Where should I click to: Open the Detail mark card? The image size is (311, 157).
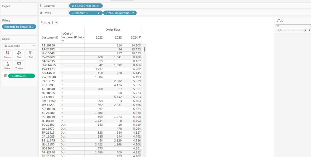click(7, 66)
